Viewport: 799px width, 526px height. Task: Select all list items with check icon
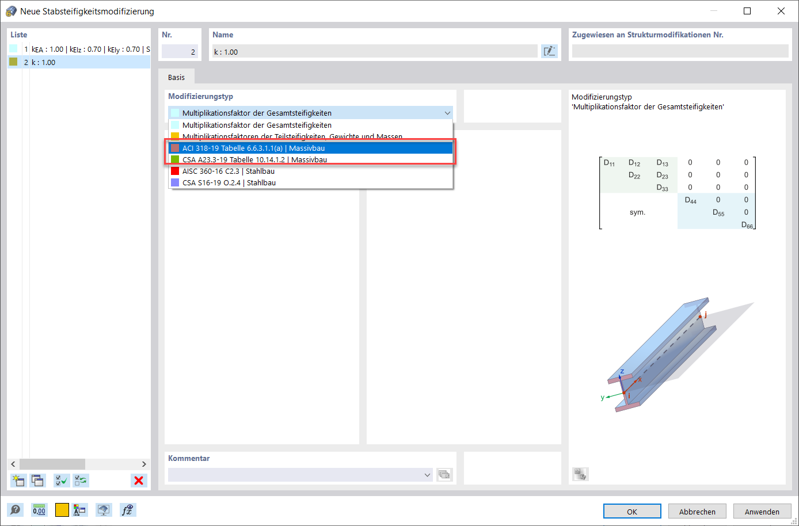pyautogui.click(x=62, y=481)
